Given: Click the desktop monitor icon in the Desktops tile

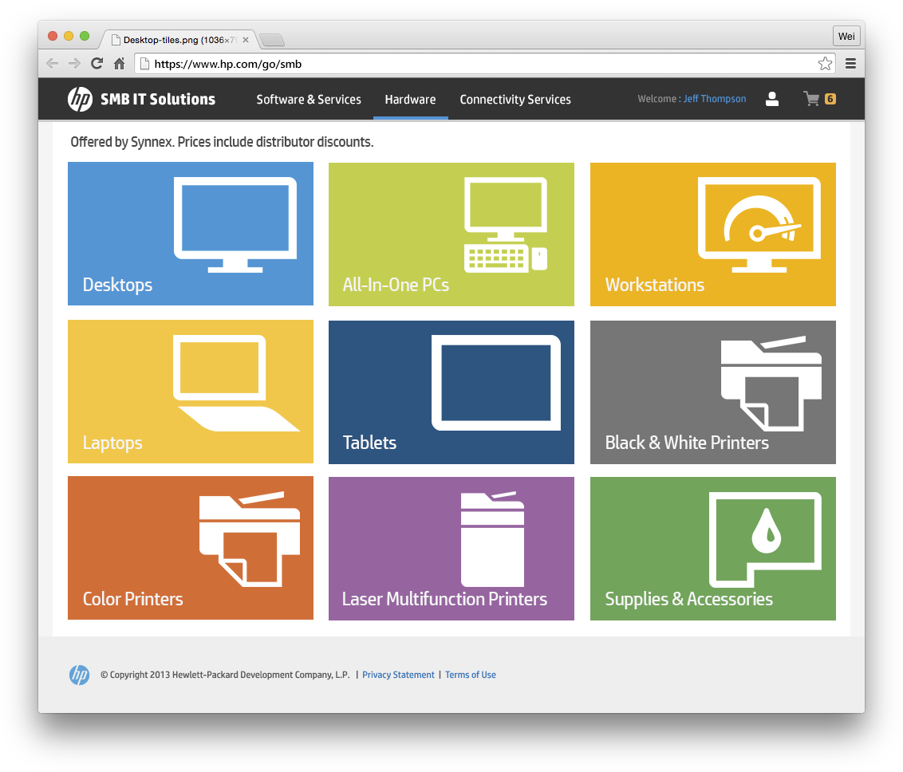Looking at the screenshot, I should coord(235,225).
